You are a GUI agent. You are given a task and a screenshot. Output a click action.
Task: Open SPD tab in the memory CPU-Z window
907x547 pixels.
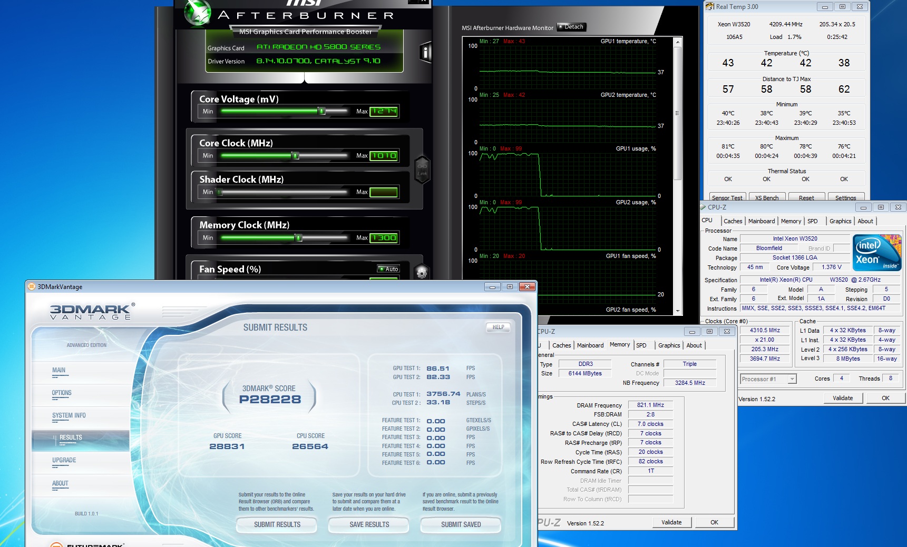click(641, 345)
